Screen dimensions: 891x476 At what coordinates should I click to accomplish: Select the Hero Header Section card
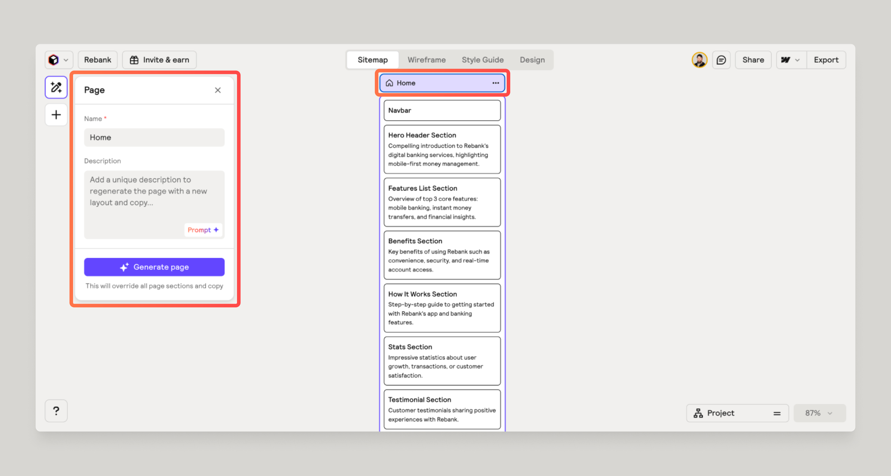[442, 149]
